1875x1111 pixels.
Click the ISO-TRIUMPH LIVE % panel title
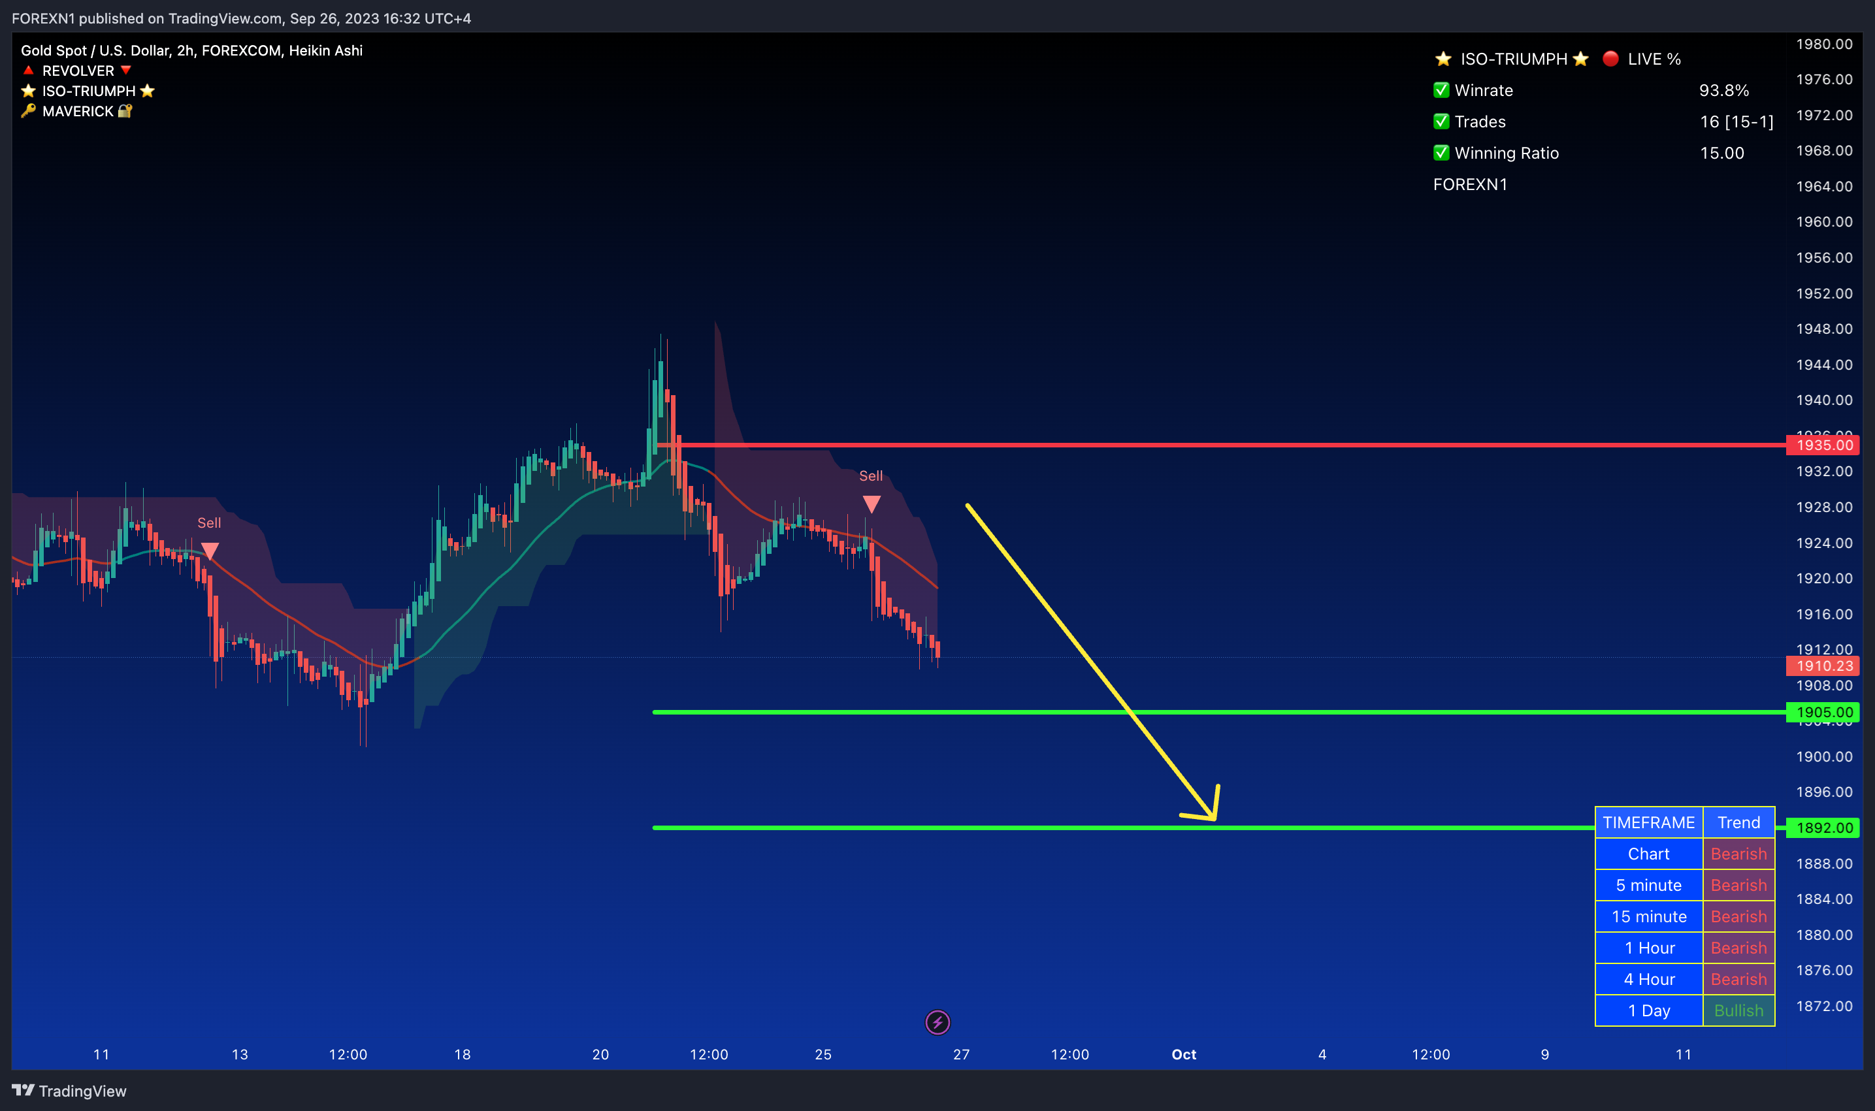(x=1557, y=58)
